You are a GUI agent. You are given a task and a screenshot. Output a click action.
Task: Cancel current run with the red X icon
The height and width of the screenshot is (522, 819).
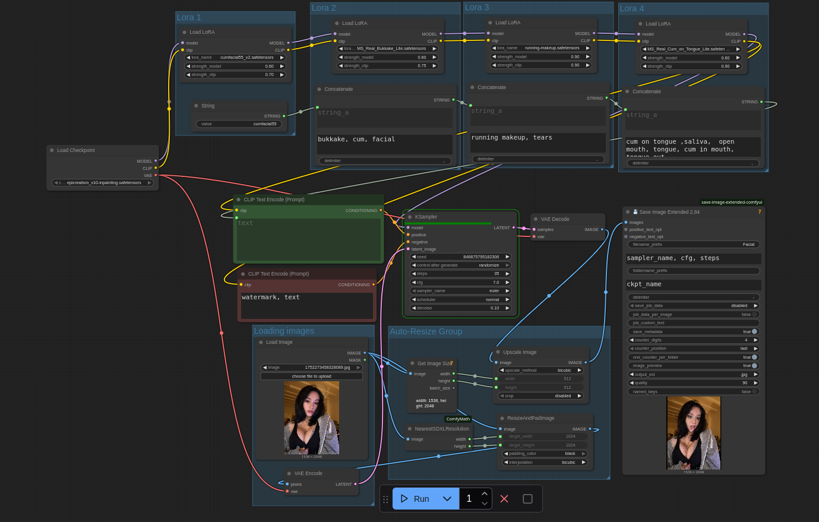[504, 499]
